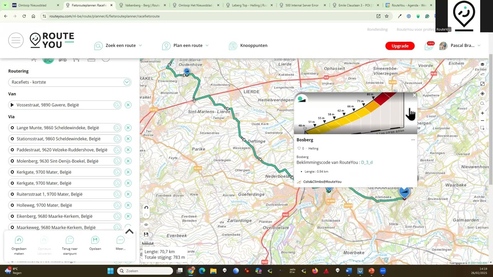The image size is (493, 277).
Task: Select the motorcycle route type icon
Action: pyautogui.click(x=62, y=59)
